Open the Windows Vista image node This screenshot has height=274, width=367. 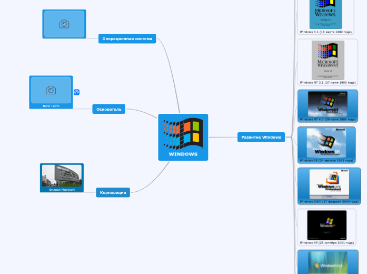(x=328, y=262)
